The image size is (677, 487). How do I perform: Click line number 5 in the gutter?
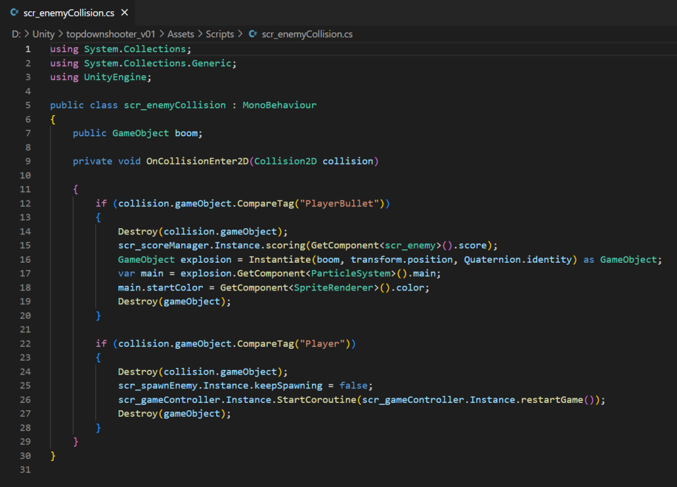click(27, 105)
